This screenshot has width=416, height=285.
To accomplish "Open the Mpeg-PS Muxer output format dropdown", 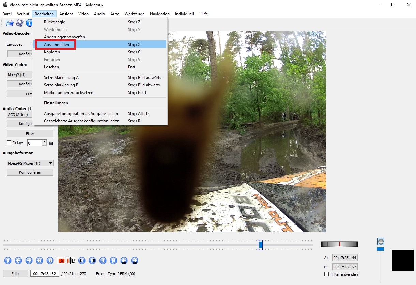I will (30, 163).
